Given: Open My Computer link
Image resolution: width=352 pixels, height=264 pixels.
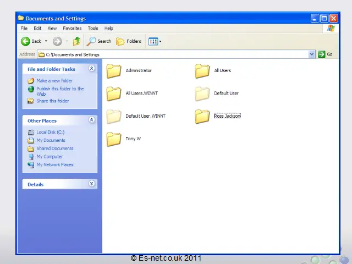Looking at the screenshot, I should pos(50,156).
